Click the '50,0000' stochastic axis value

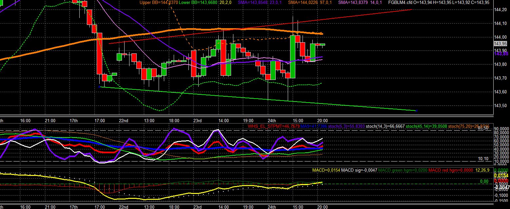501,145
